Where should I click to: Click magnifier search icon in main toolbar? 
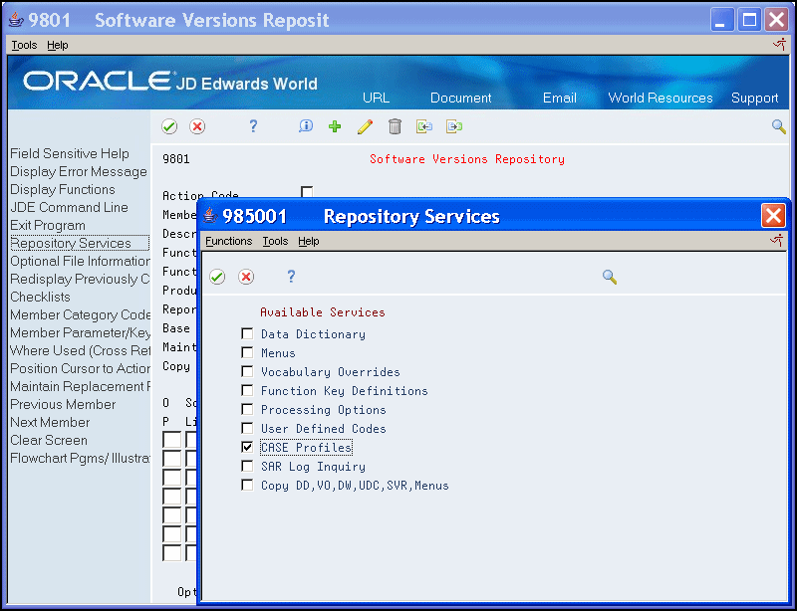click(x=779, y=126)
